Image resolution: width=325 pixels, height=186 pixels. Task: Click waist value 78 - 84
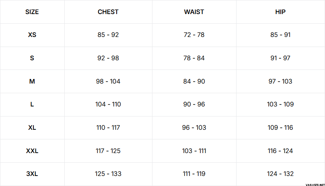(x=194, y=58)
